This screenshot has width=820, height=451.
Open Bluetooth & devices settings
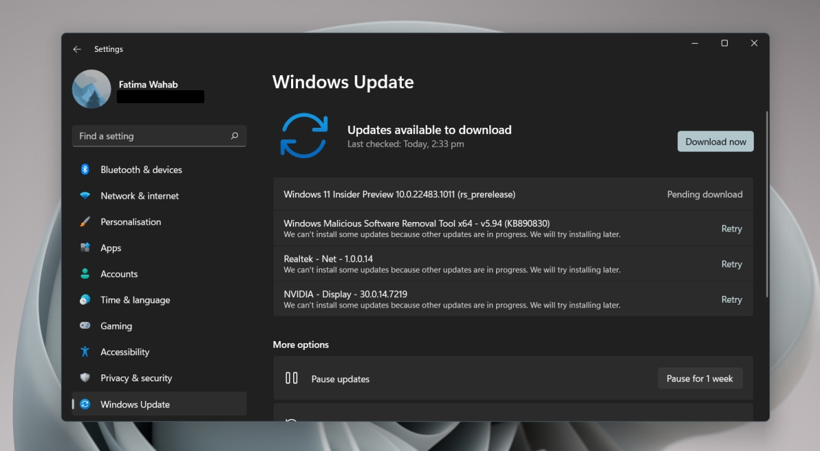(x=159, y=169)
